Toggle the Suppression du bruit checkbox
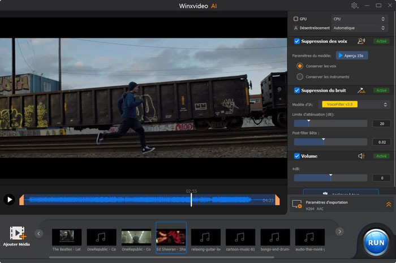The image size is (396, 263). coord(297,90)
